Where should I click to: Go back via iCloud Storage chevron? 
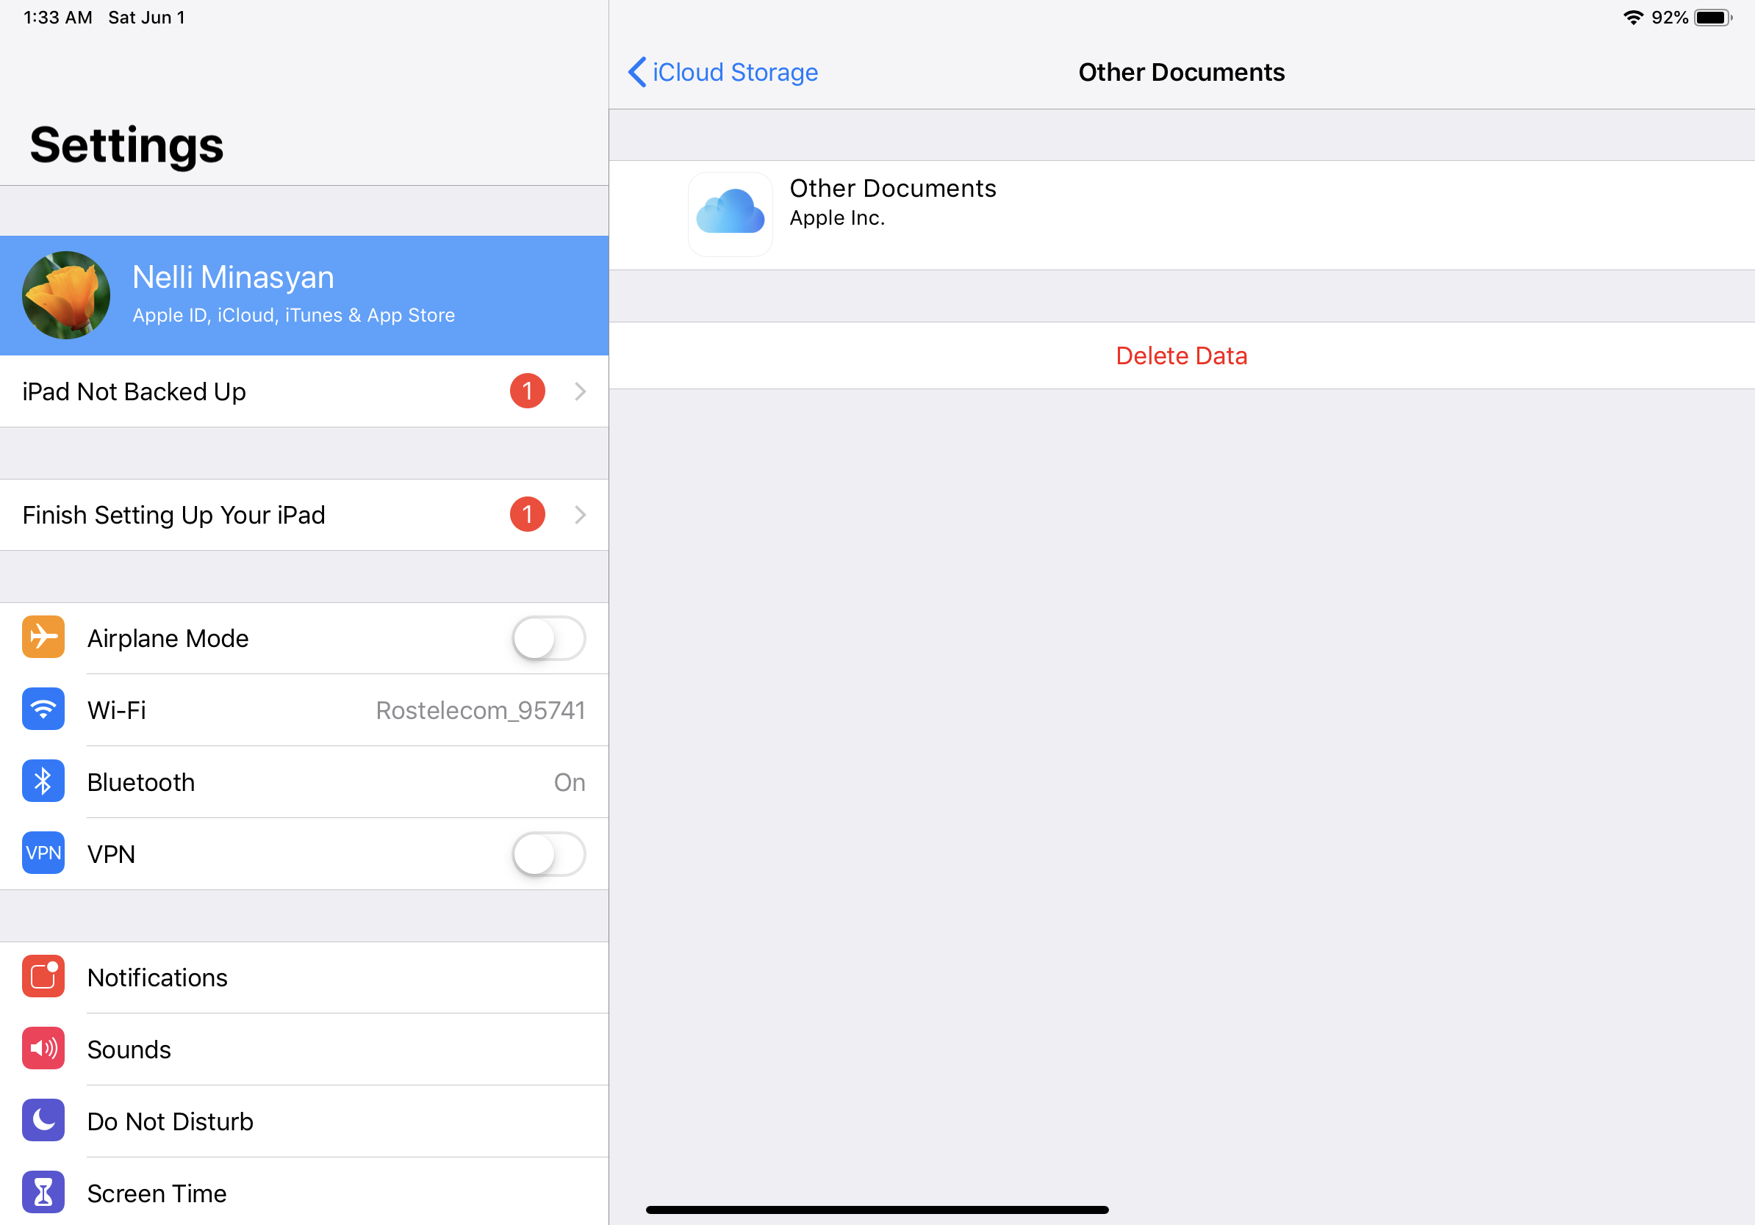(x=636, y=72)
